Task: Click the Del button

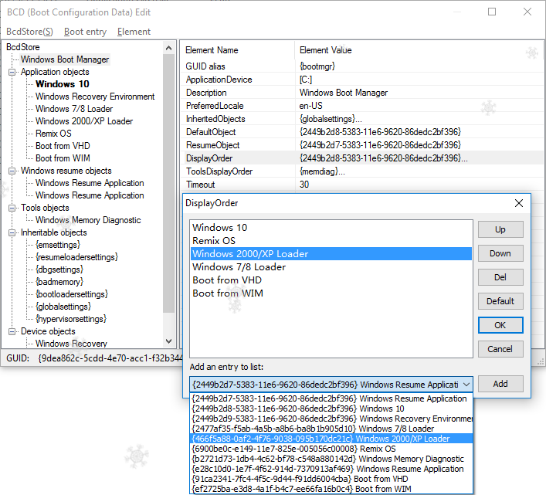Action: [500, 277]
